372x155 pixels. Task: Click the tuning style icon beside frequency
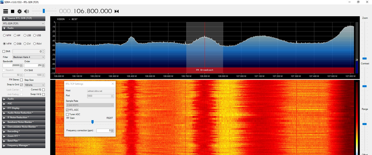[117, 11]
